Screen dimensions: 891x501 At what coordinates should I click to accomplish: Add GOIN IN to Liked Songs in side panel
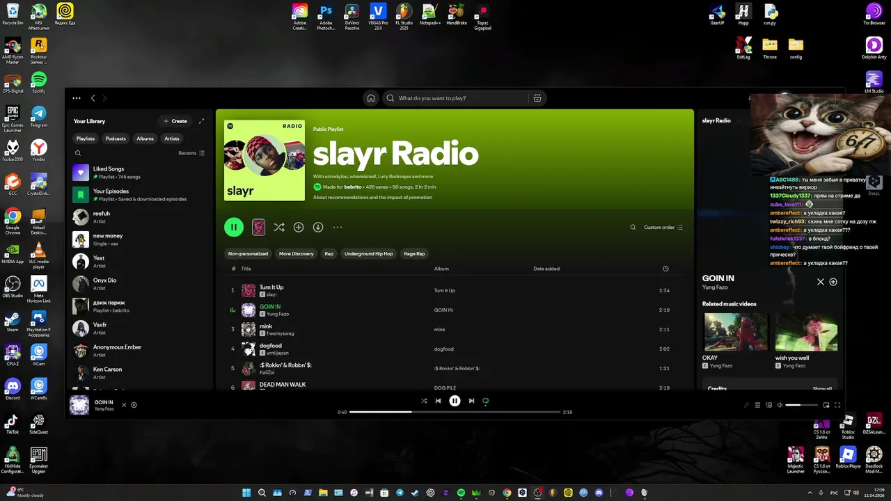[833, 282]
